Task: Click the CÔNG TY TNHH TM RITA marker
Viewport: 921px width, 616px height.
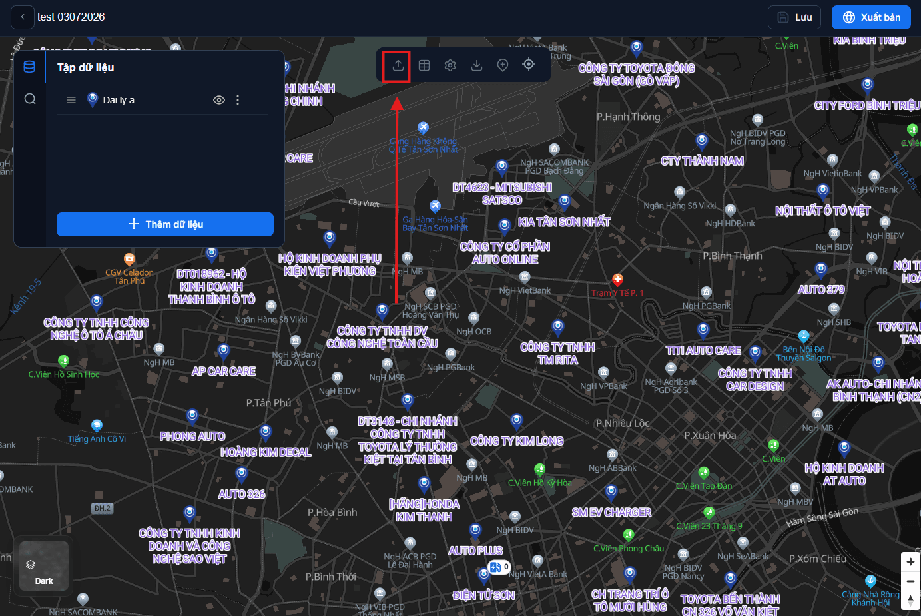Action: click(x=558, y=328)
